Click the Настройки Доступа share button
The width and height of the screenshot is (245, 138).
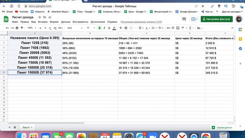point(217,19)
